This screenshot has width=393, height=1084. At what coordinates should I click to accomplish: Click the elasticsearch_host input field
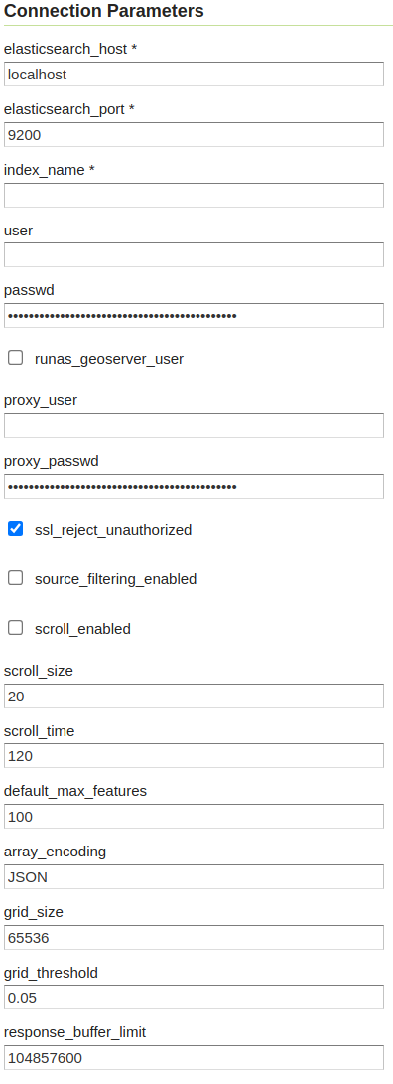(195, 74)
